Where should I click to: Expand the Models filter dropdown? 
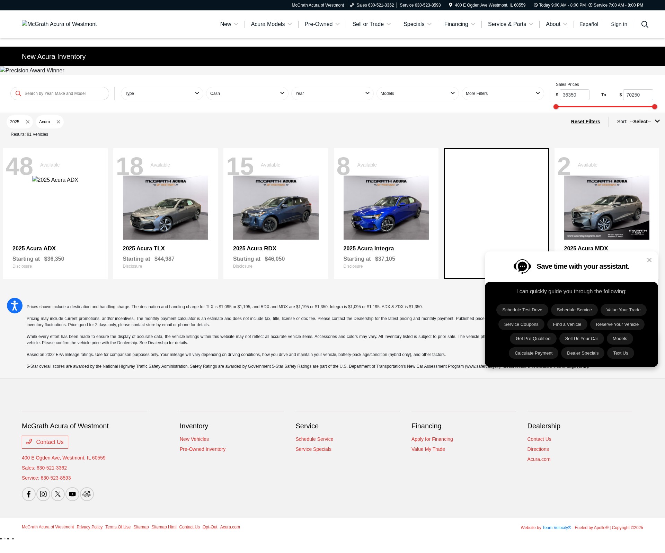click(418, 93)
